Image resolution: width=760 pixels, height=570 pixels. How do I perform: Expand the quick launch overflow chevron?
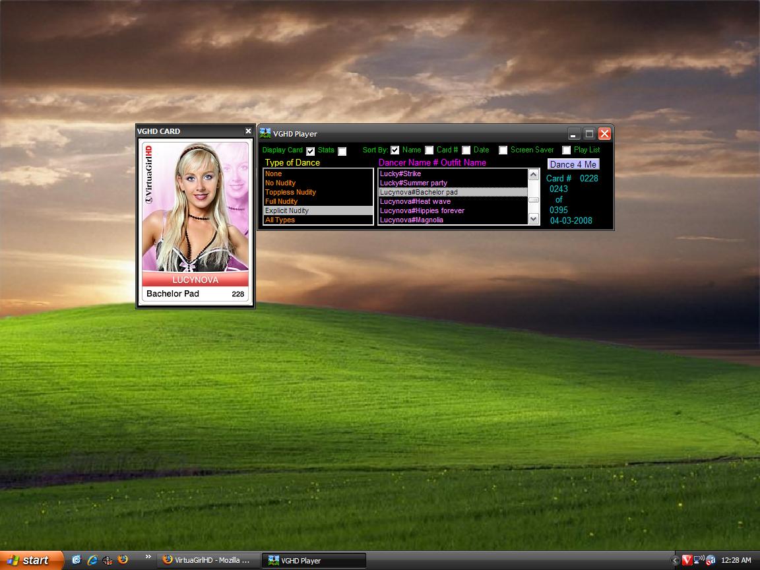(x=148, y=556)
